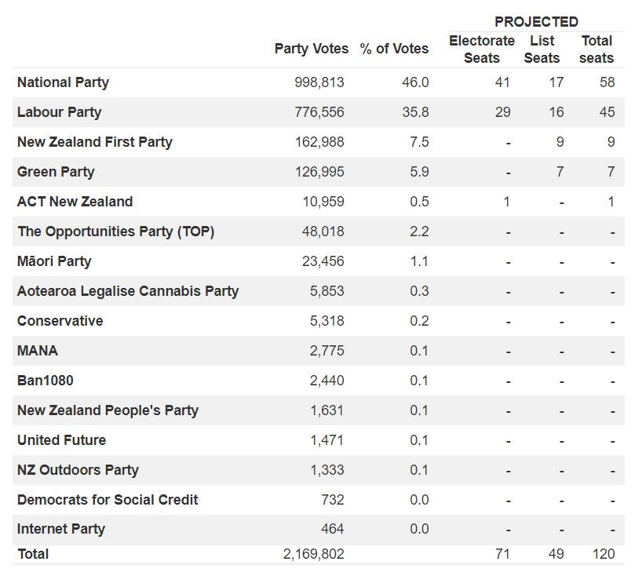Viewport: 642px width, 576px height.
Task: Select the Democrats for Social Credit row
Action: (108, 500)
